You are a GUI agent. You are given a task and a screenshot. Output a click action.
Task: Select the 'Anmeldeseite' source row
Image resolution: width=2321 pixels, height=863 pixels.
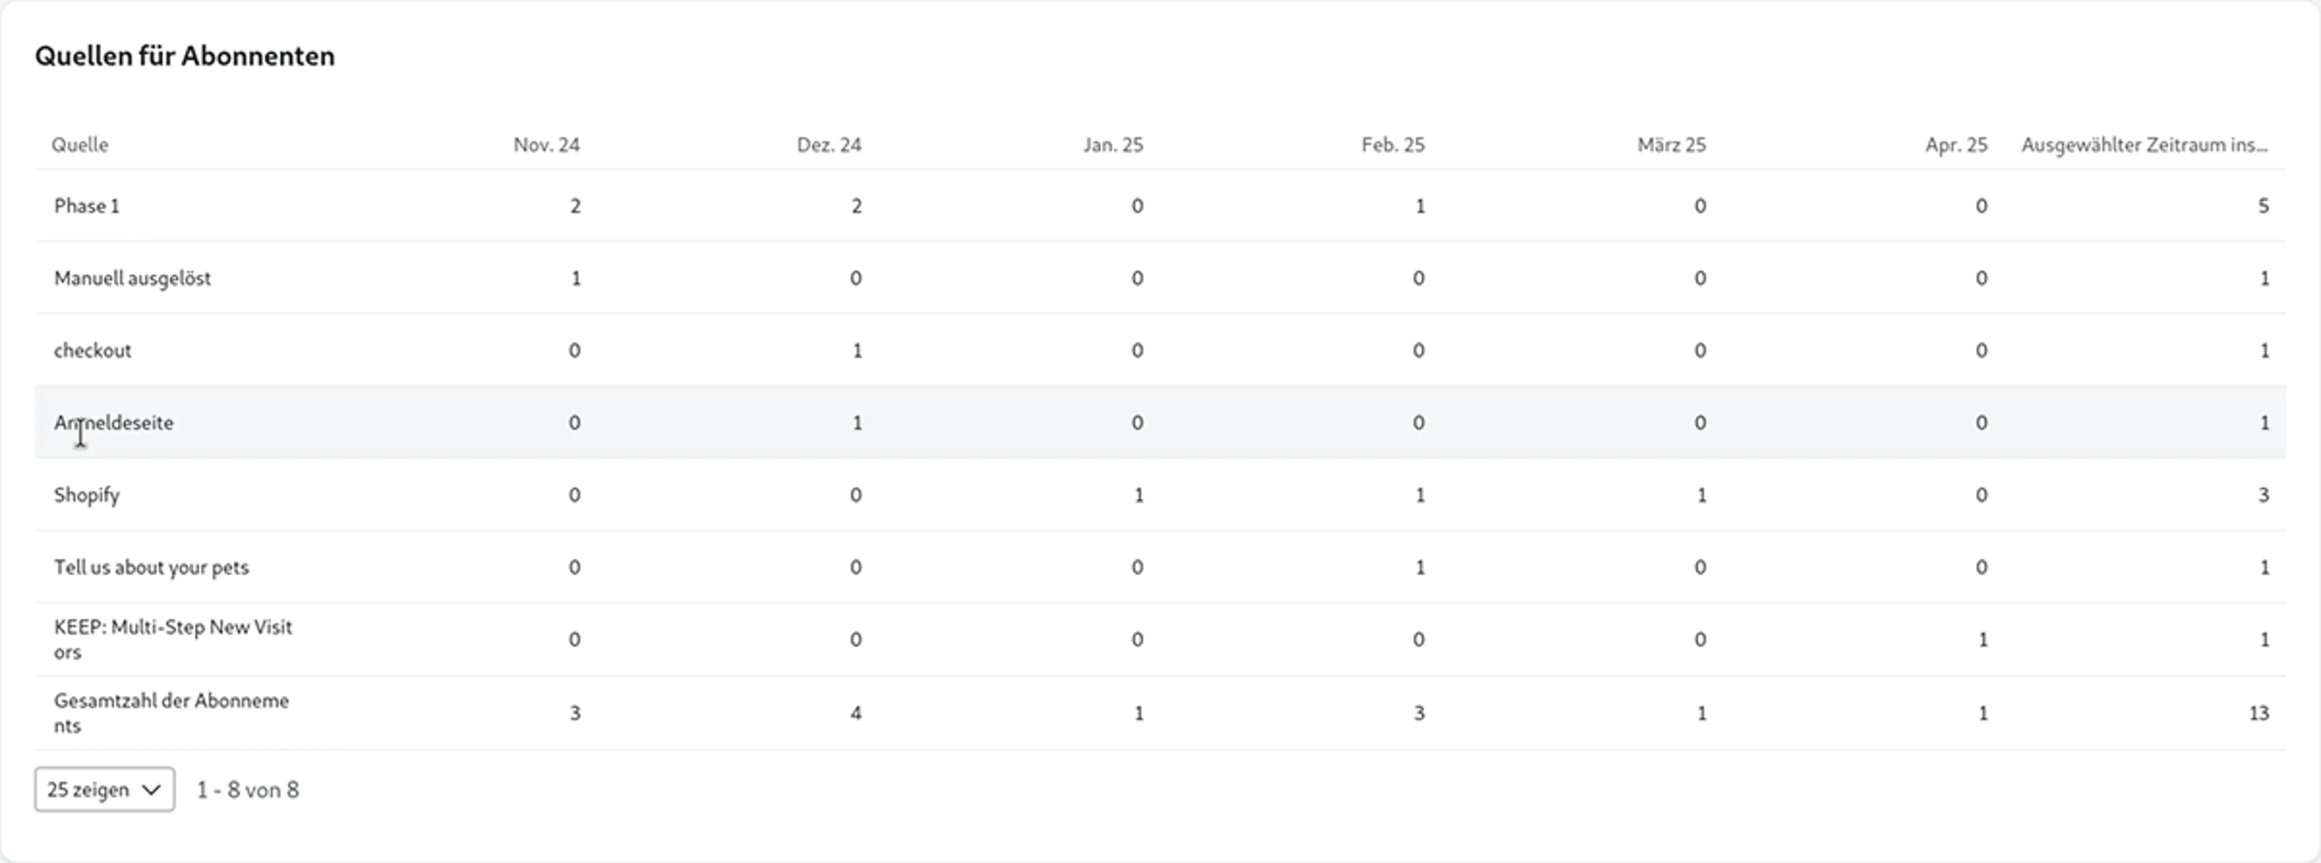pos(1160,422)
